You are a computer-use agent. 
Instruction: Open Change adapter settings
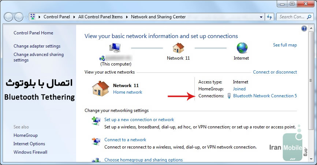(x=37, y=46)
